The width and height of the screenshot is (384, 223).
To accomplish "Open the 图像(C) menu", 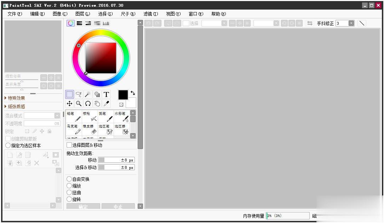I will tap(60, 14).
